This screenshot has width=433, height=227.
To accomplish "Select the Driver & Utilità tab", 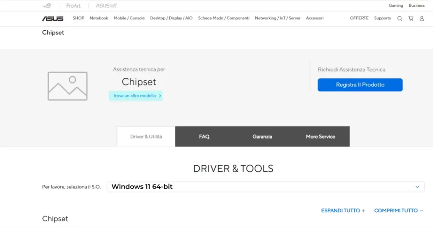I will [146, 137].
